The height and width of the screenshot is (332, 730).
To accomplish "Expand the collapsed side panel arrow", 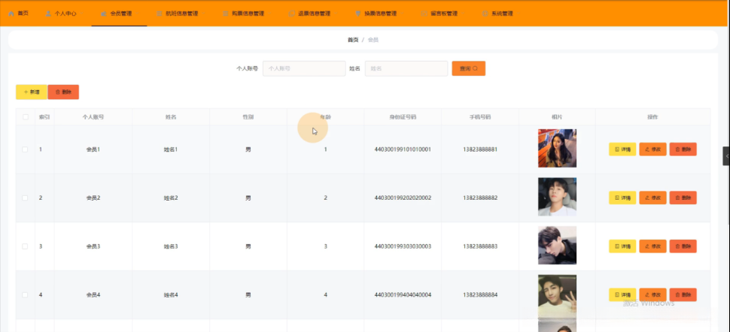I will coord(726,155).
